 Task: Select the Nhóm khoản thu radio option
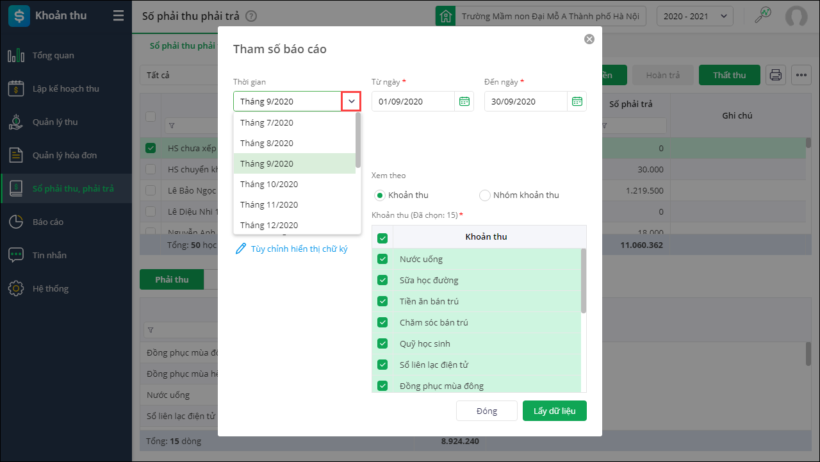tap(485, 195)
